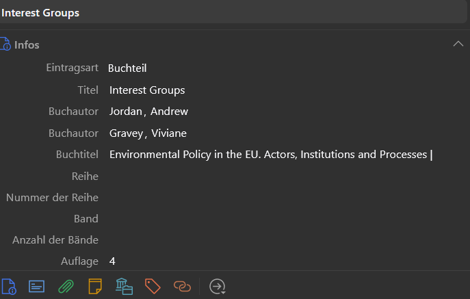Show Libraries and Collections pane icon
470x299 pixels.
coord(124,286)
